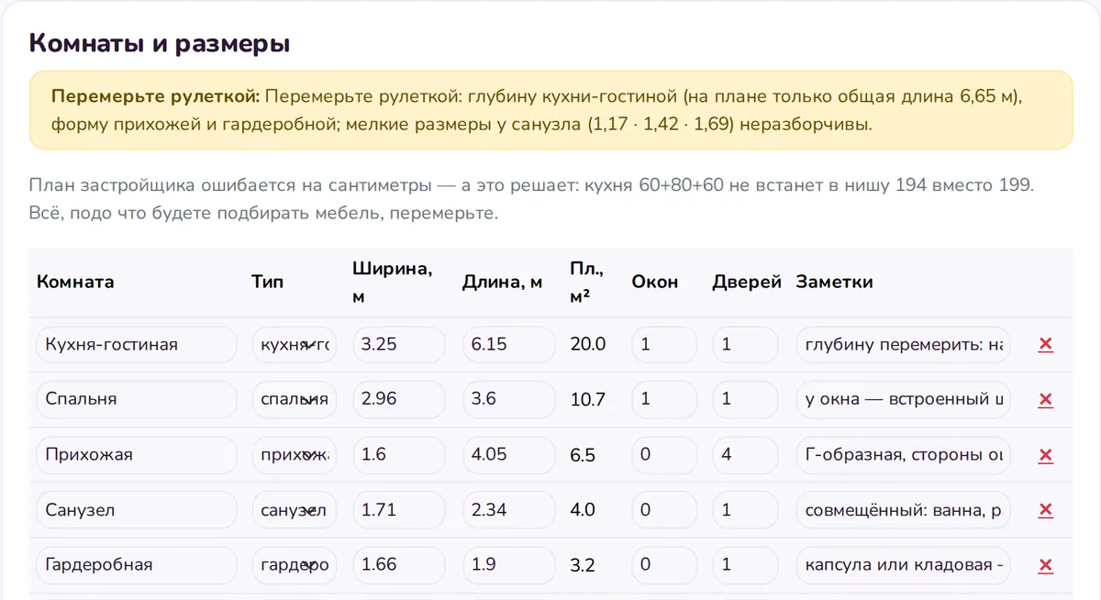Click windows count field of Санузел
The image size is (1101, 600).
(664, 510)
